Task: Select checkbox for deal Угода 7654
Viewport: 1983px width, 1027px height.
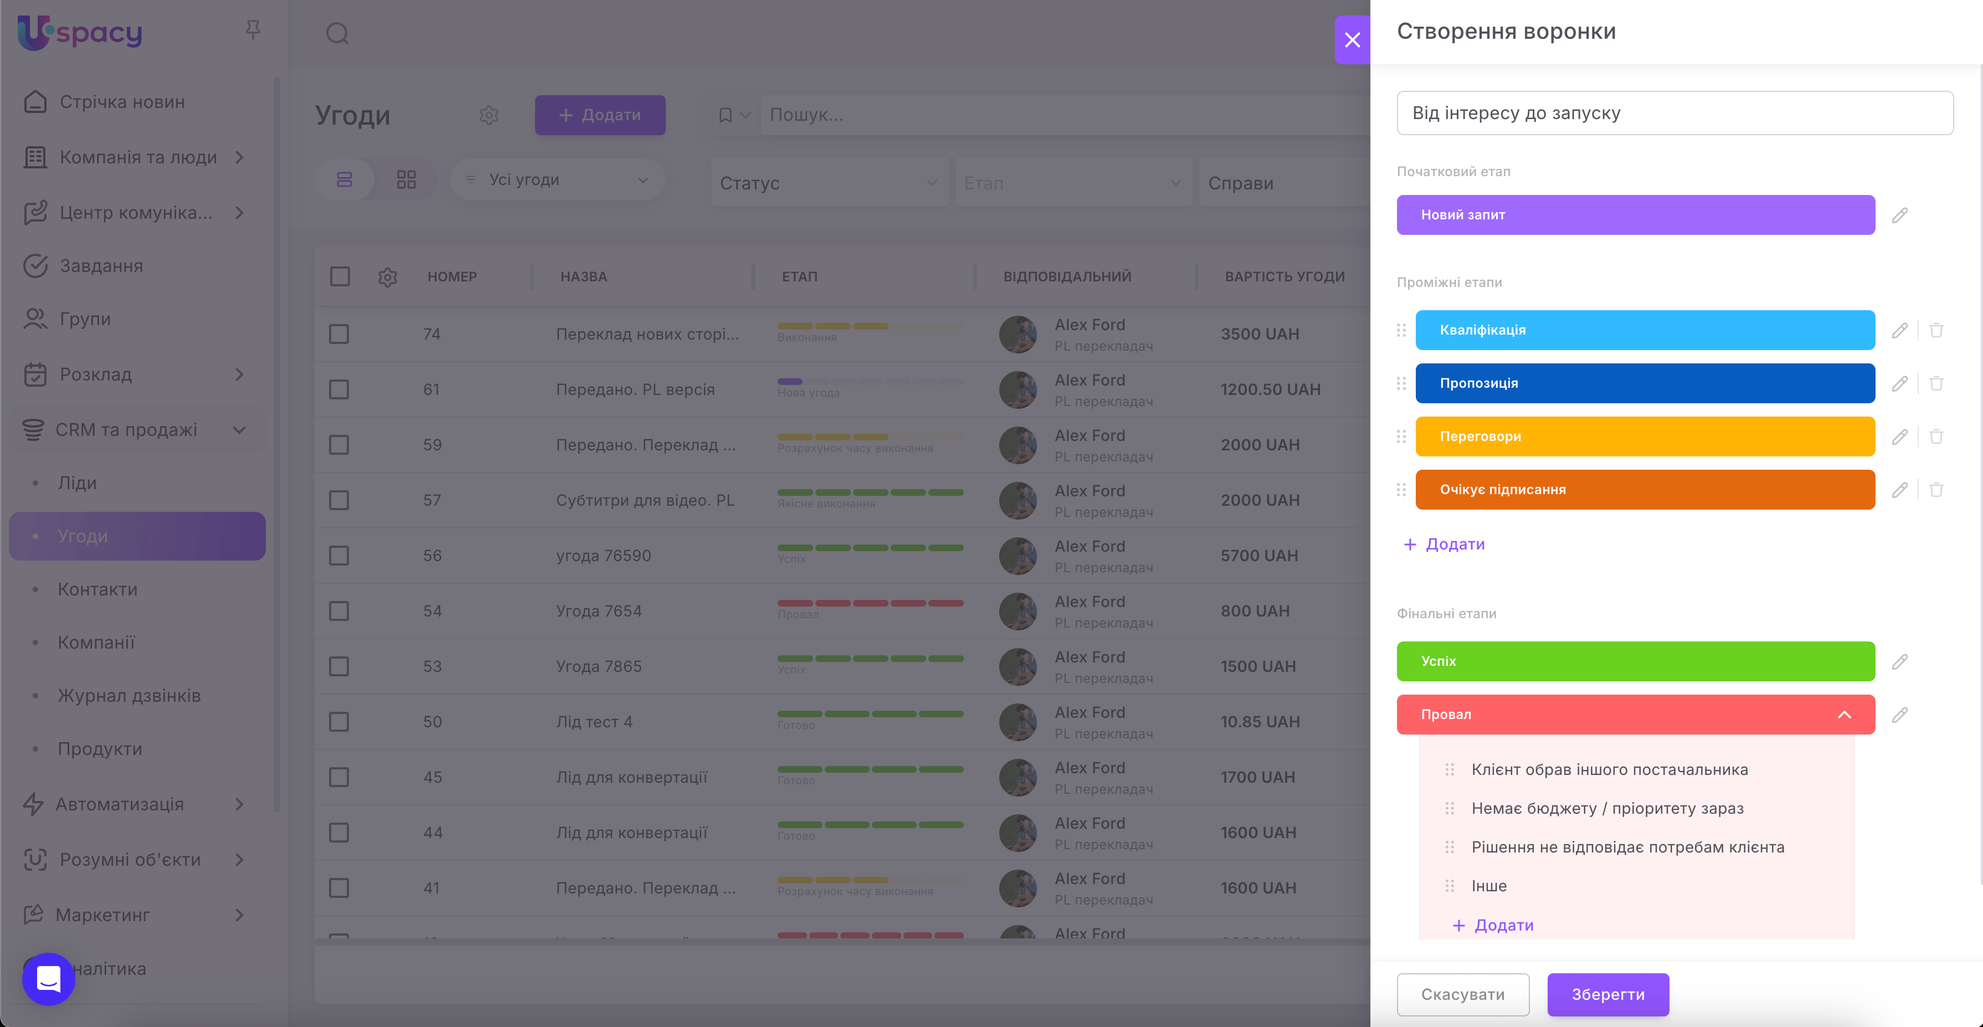Action: tap(338, 612)
